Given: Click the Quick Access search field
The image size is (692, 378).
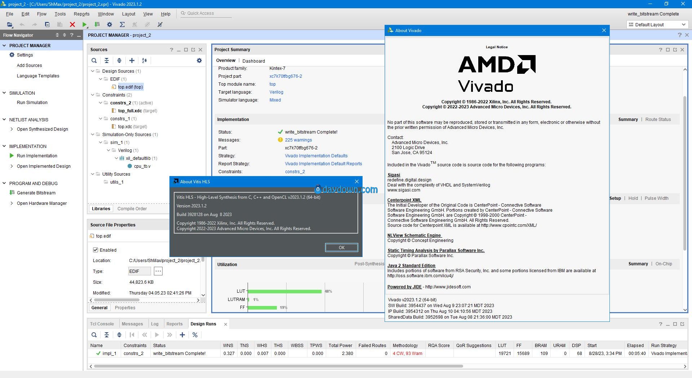Looking at the screenshot, I should point(205,13).
